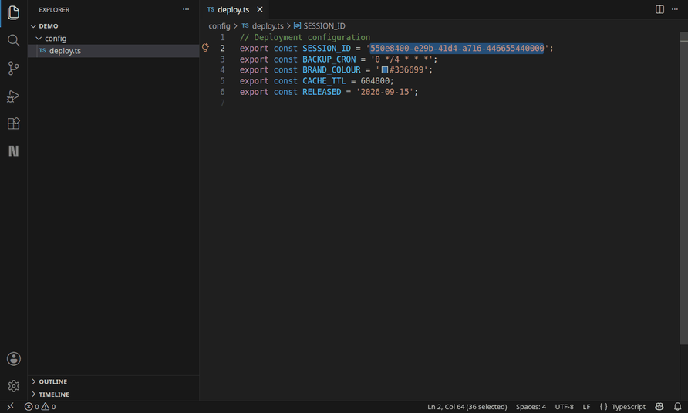Go to line via Ln 2, Col 64 indicator

coord(467,406)
